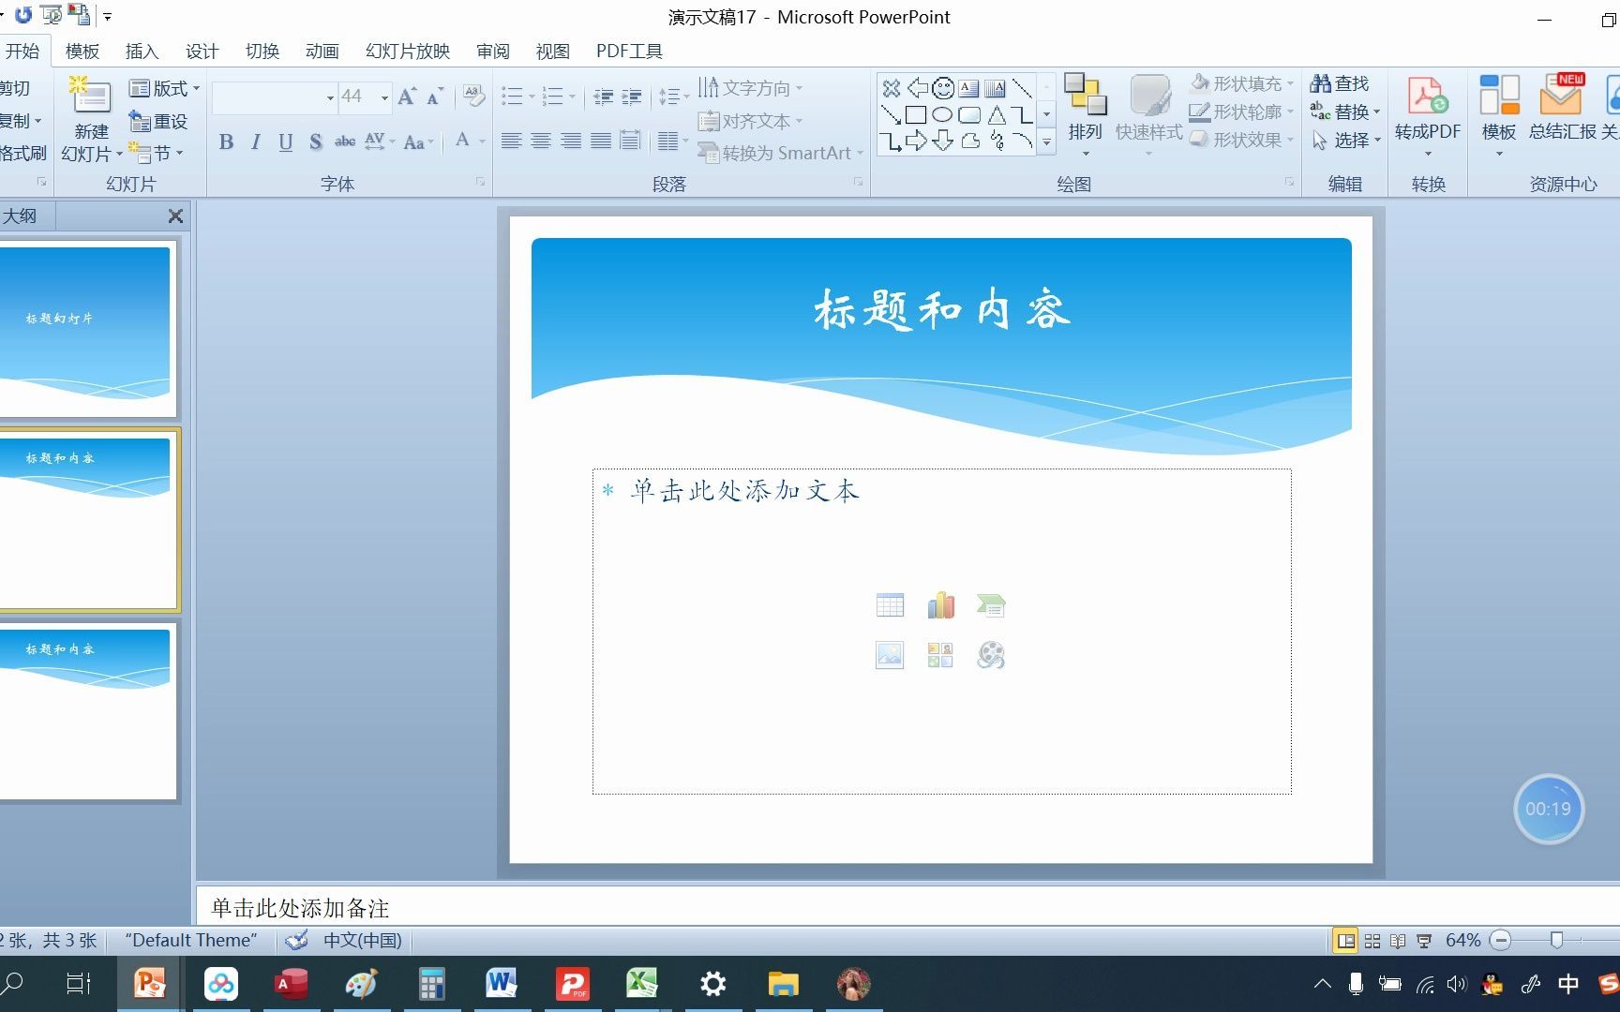Image resolution: width=1620 pixels, height=1012 pixels.
Task: Switch to Slide Sorter view icon
Action: [1372, 940]
